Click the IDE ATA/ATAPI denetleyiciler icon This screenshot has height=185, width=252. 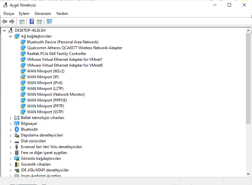tap(17, 170)
